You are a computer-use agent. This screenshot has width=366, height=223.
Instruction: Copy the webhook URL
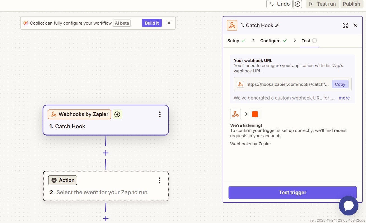(x=340, y=84)
